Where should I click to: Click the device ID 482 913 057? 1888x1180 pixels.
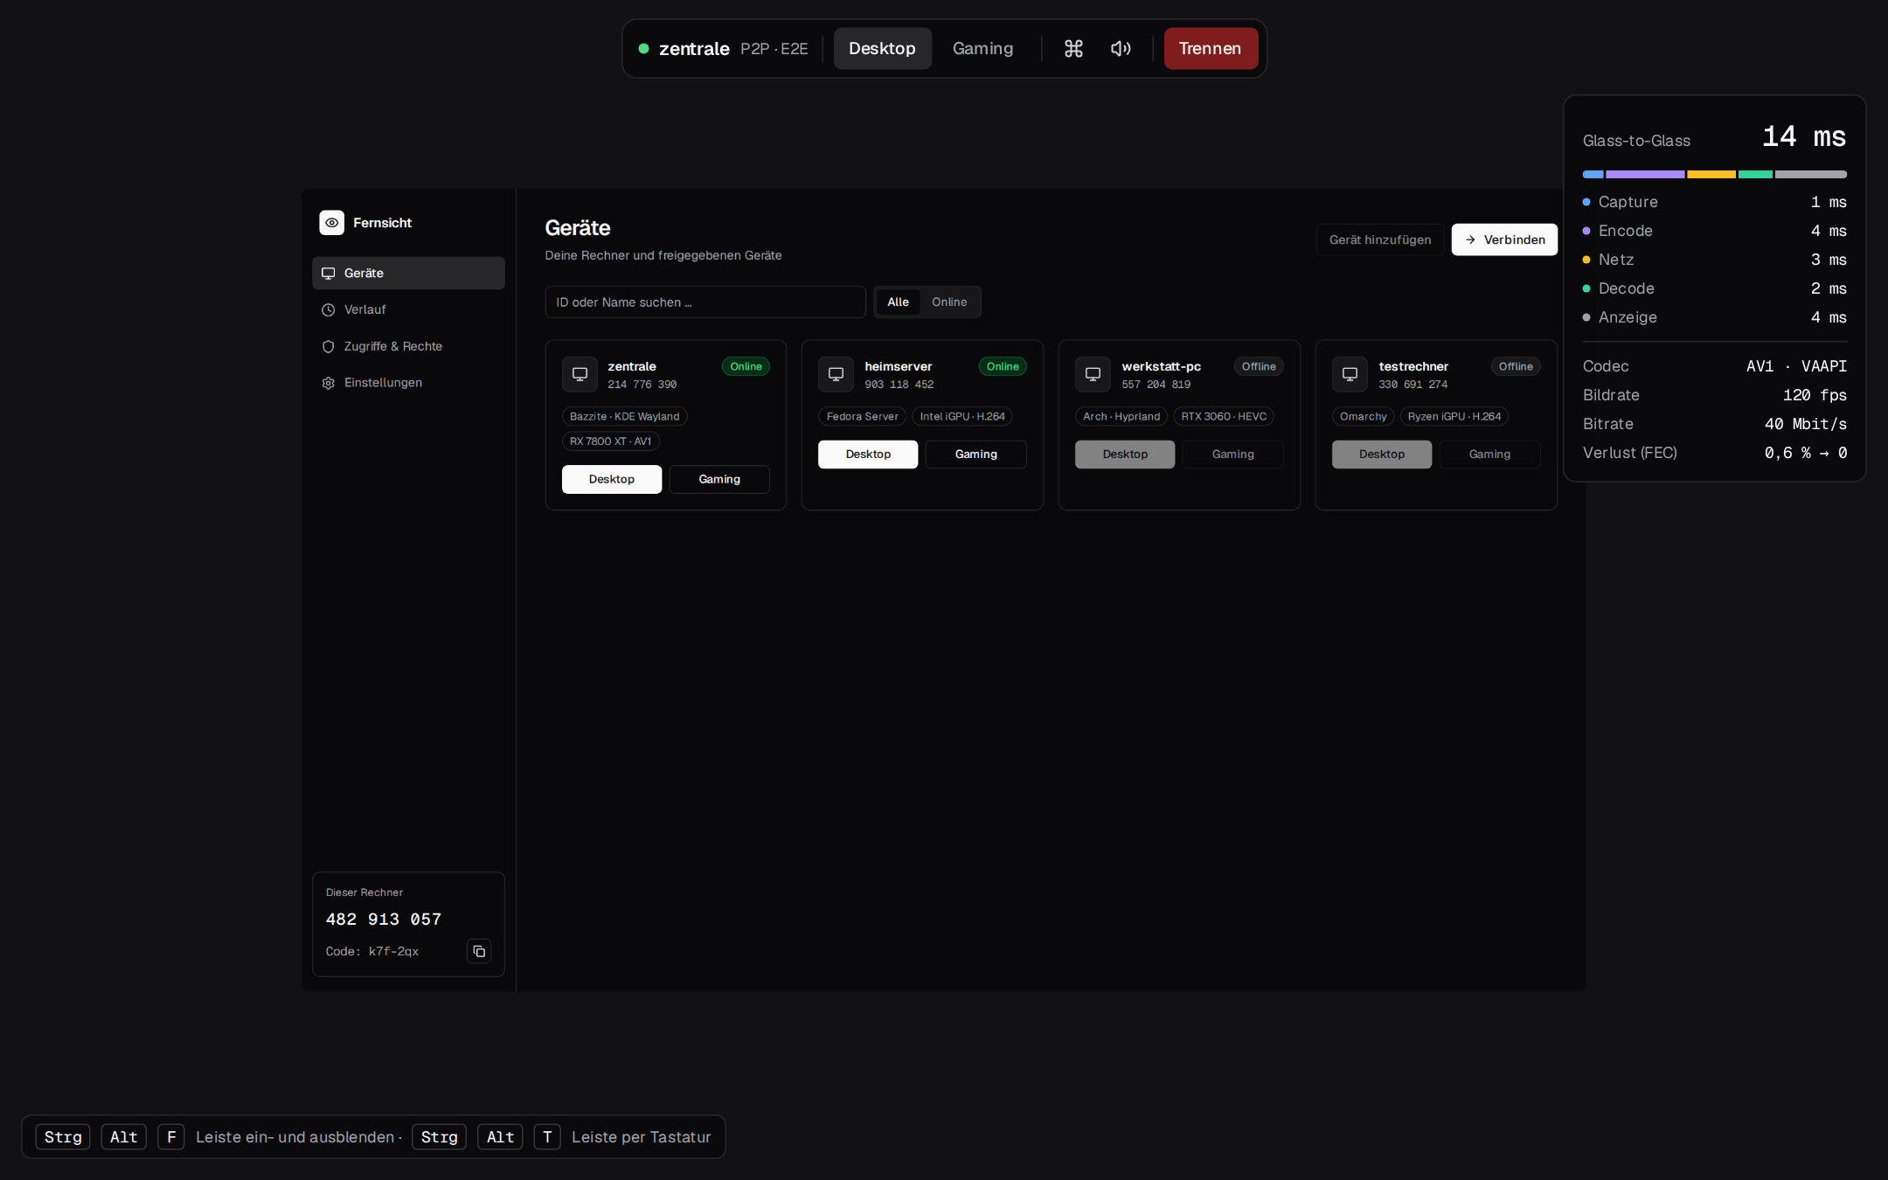click(x=384, y=920)
